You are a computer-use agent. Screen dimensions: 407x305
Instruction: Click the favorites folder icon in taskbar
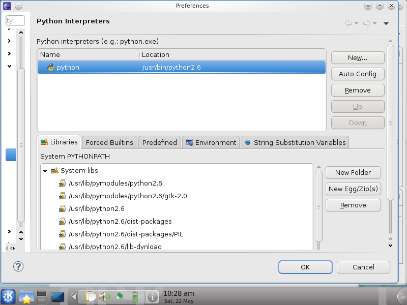coord(26,296)
